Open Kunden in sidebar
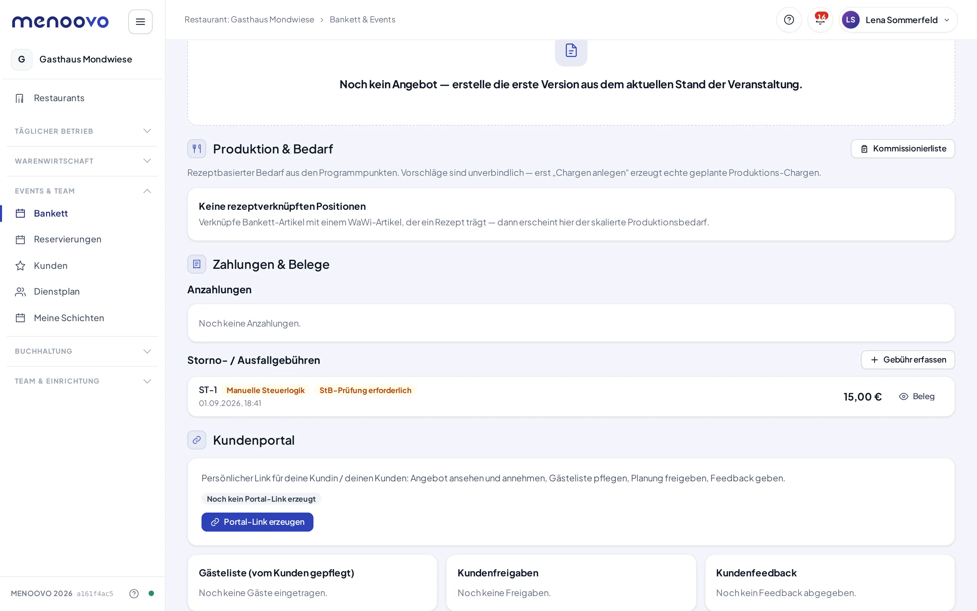The height and width of the screenshot is (611, 977). pyautogui.click(x=82, y=265)
